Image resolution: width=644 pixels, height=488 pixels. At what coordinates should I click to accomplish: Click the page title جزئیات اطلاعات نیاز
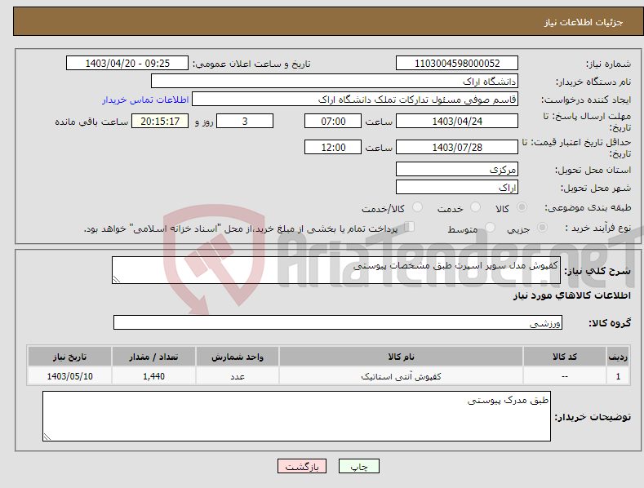tap(584, 22)
